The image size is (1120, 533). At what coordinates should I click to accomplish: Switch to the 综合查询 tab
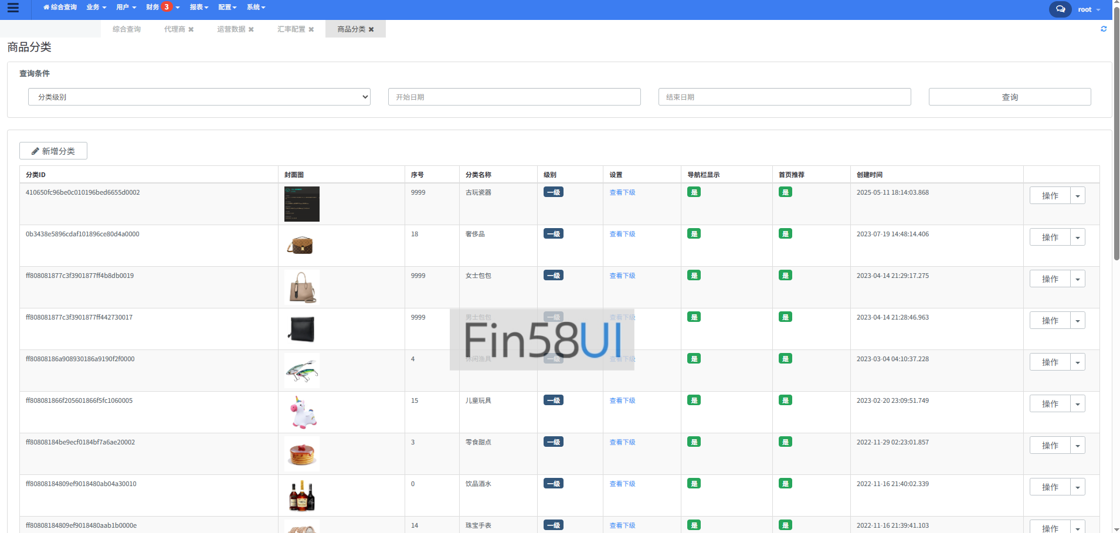(127, 29)
